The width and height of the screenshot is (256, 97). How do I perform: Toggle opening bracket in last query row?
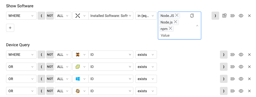coord(41,91)
